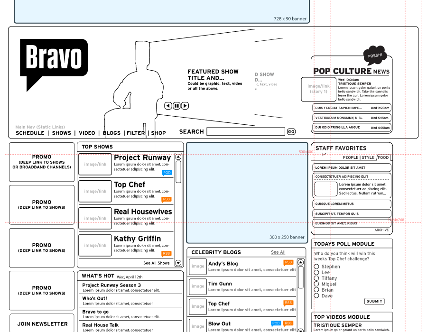Open the 728 x 90 banner ad
This screenshot has height=332, width=427.
click(x=162, y=11)
